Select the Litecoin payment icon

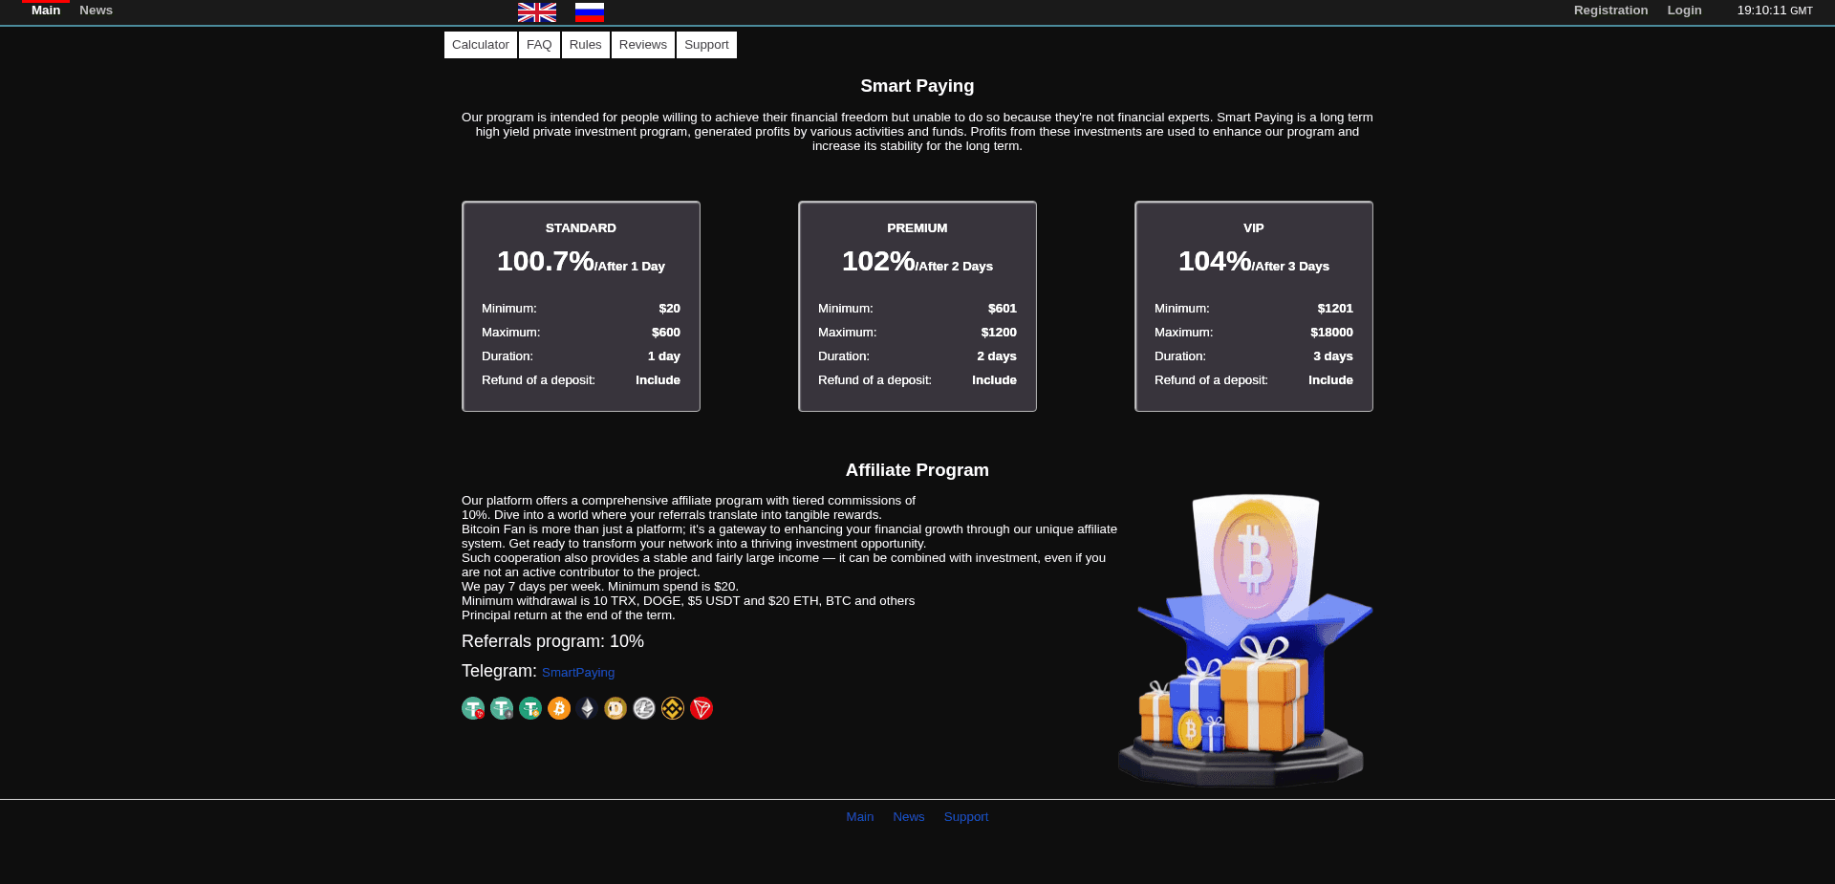coord(644,708)
